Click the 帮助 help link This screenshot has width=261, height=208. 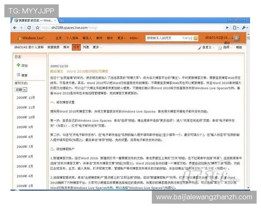pyautogui.click(x=239, y=47)
